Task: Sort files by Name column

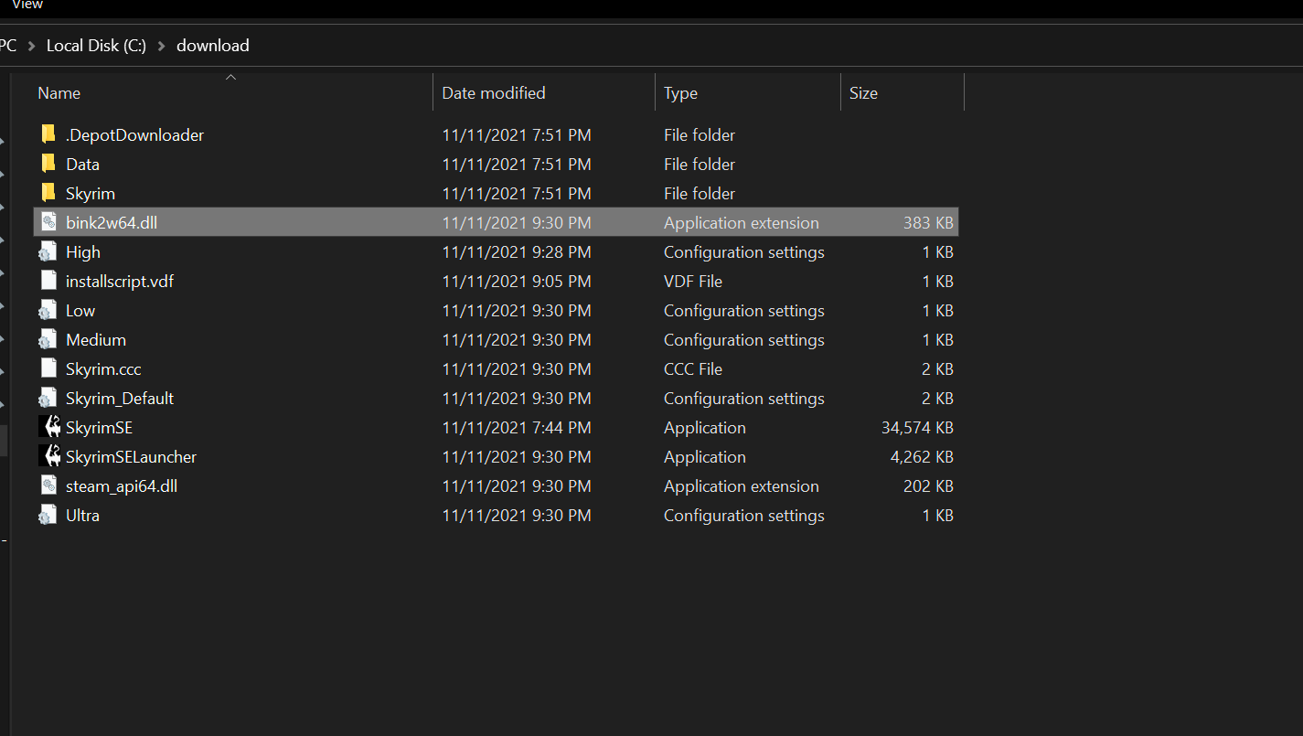Action: (x=59, y=93)
